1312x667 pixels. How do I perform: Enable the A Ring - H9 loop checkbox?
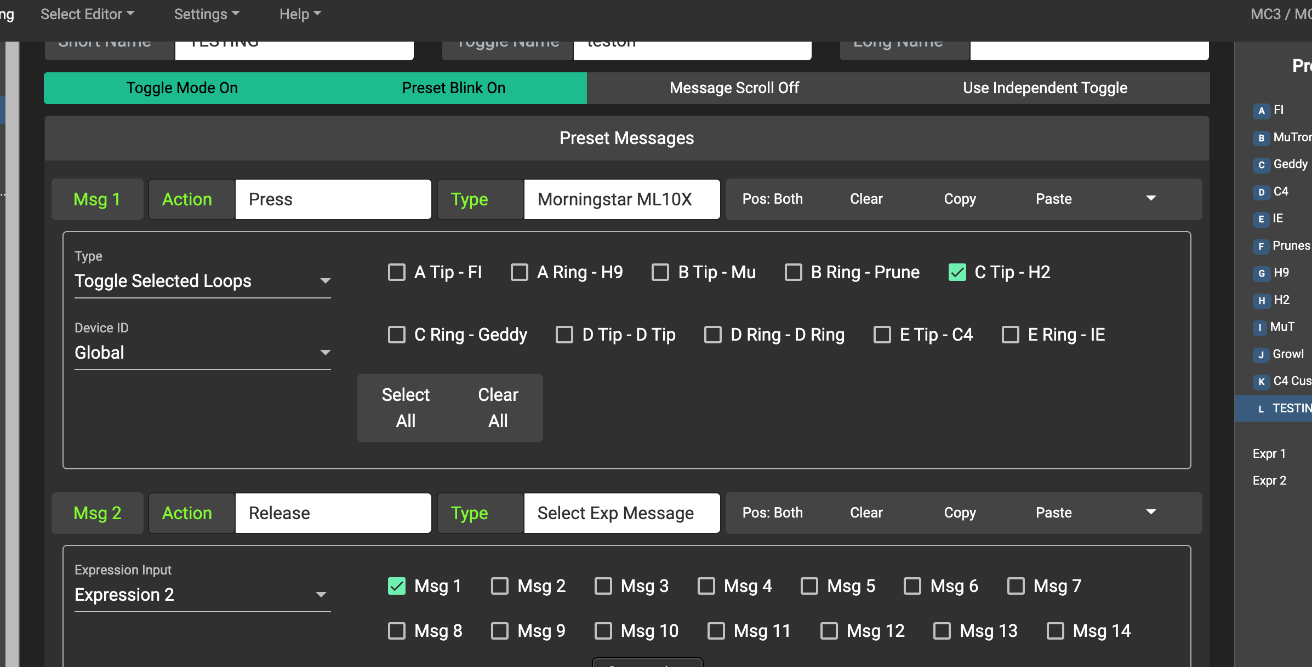click(519, 272)
